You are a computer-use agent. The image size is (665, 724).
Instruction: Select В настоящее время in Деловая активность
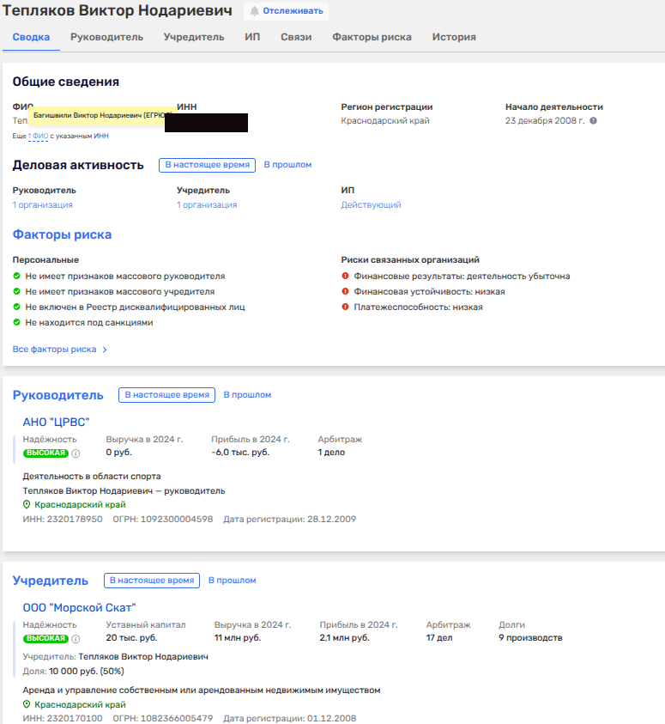click(207, 165)
